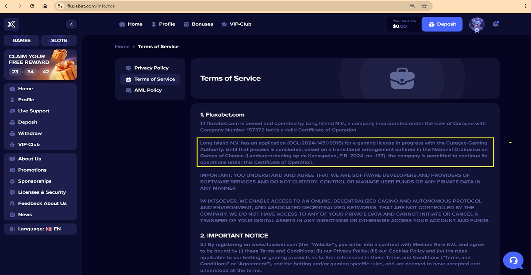
Task: Open Bonuses from the top navigation
Action: coord(198,24)
